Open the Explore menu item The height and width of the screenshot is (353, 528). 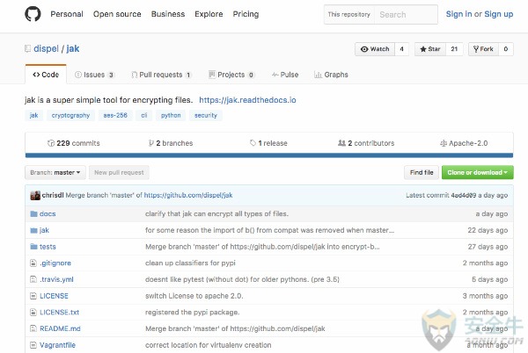point(209,14)
